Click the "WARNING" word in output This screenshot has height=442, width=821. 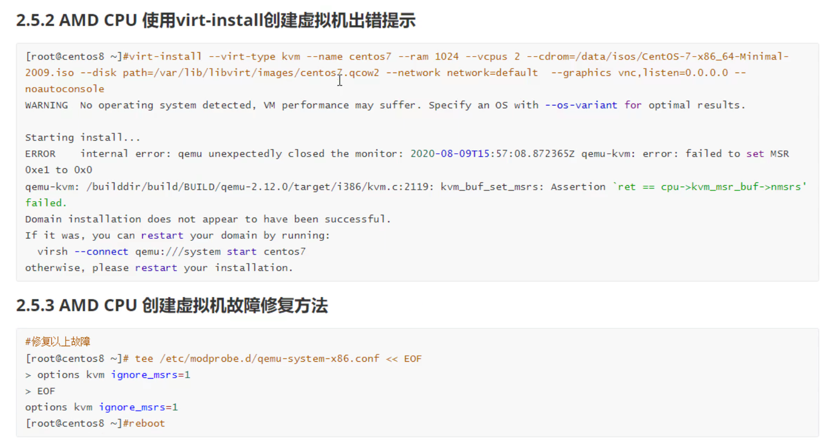[x=46, y=105]
